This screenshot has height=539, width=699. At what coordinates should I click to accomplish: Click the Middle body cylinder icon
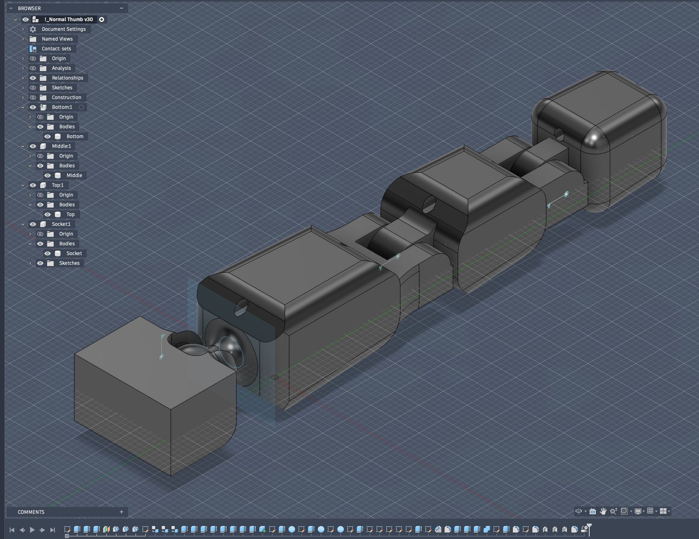point(58,175)
